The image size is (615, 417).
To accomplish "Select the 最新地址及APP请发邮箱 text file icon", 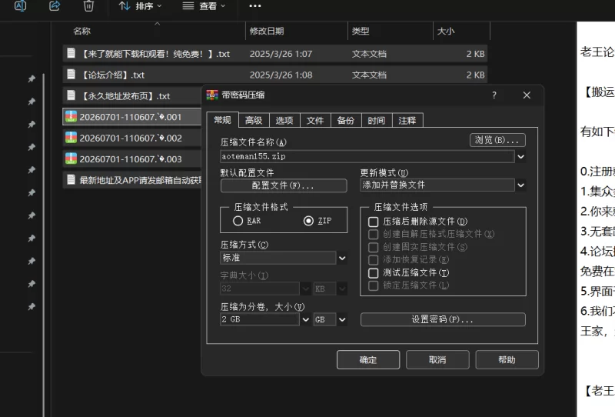I will [x=71, y=179].
